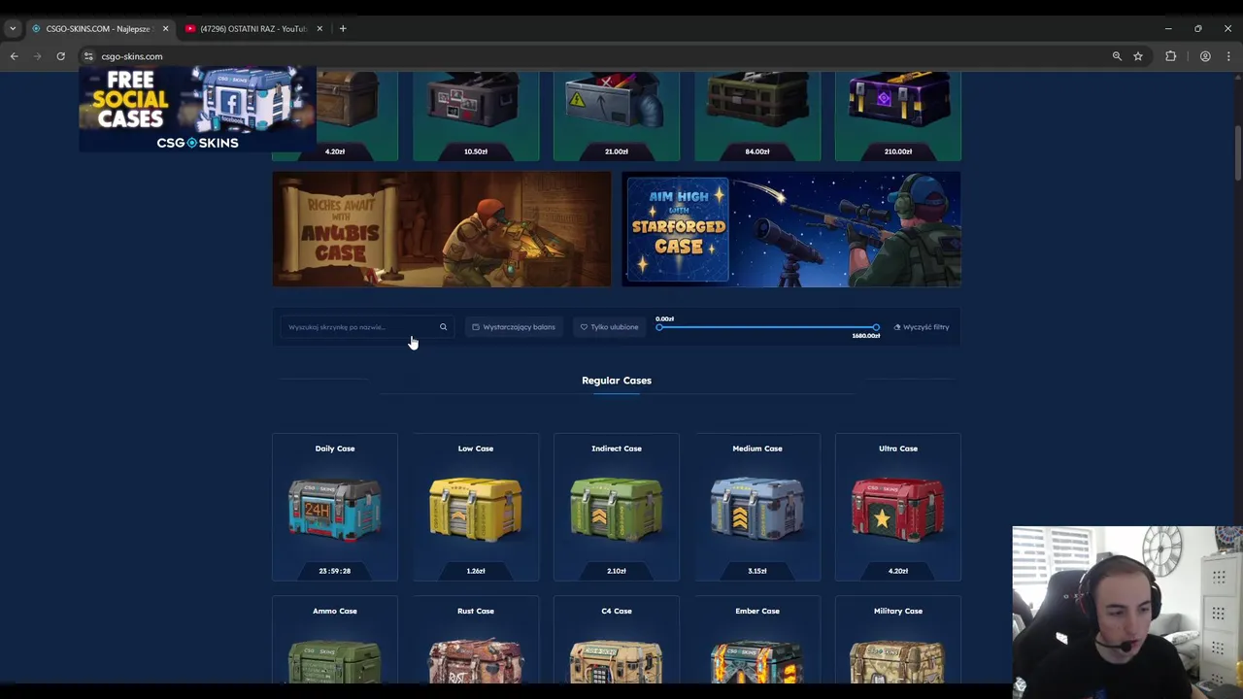Viewport: 1243px width, 699px height.
Task: Click the search magnifier icon in case filter
Action: pyautogui.click(x=443, y=327)
